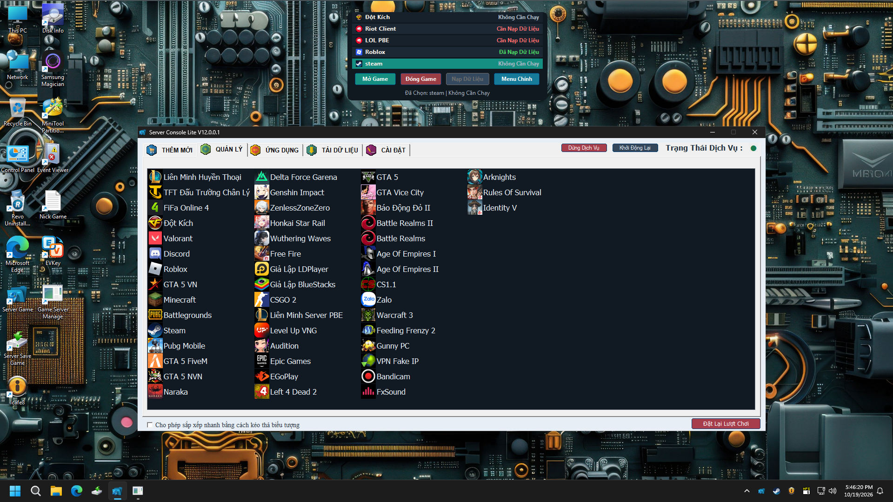Image resolution: width=893 pixels, height=502 pixels.
Task: Click the Dừng Dịch Vụ button
Action: pyautogui.click(x=584, y=148)
